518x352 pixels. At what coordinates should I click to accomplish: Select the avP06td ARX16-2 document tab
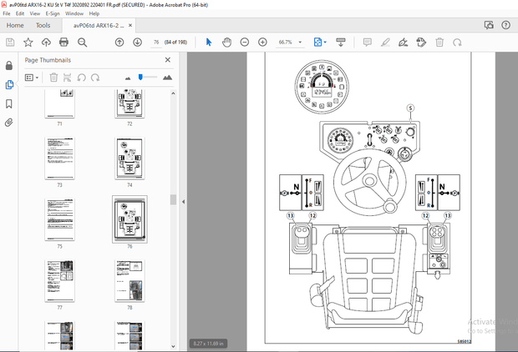98,25
